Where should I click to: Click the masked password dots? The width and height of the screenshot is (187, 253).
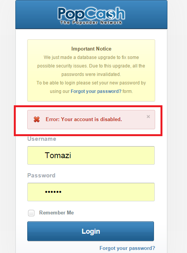coord(53,192)
